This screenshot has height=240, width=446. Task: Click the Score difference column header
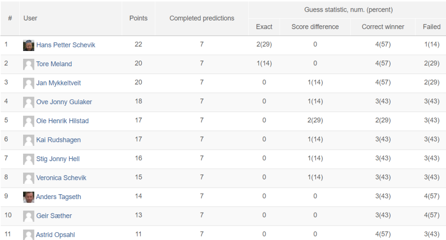pos(315,27)
